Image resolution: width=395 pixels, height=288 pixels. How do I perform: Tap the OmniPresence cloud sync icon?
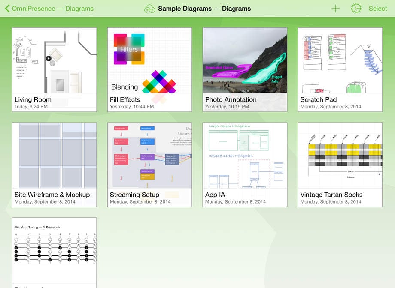[149, 9]
